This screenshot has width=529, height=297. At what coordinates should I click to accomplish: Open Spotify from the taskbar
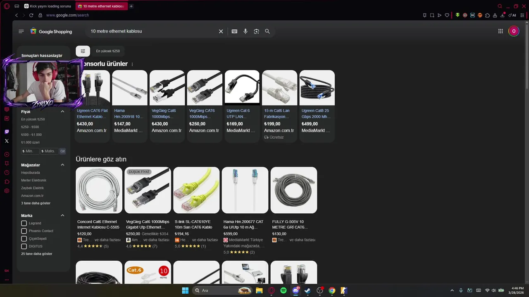coord(284,290)
